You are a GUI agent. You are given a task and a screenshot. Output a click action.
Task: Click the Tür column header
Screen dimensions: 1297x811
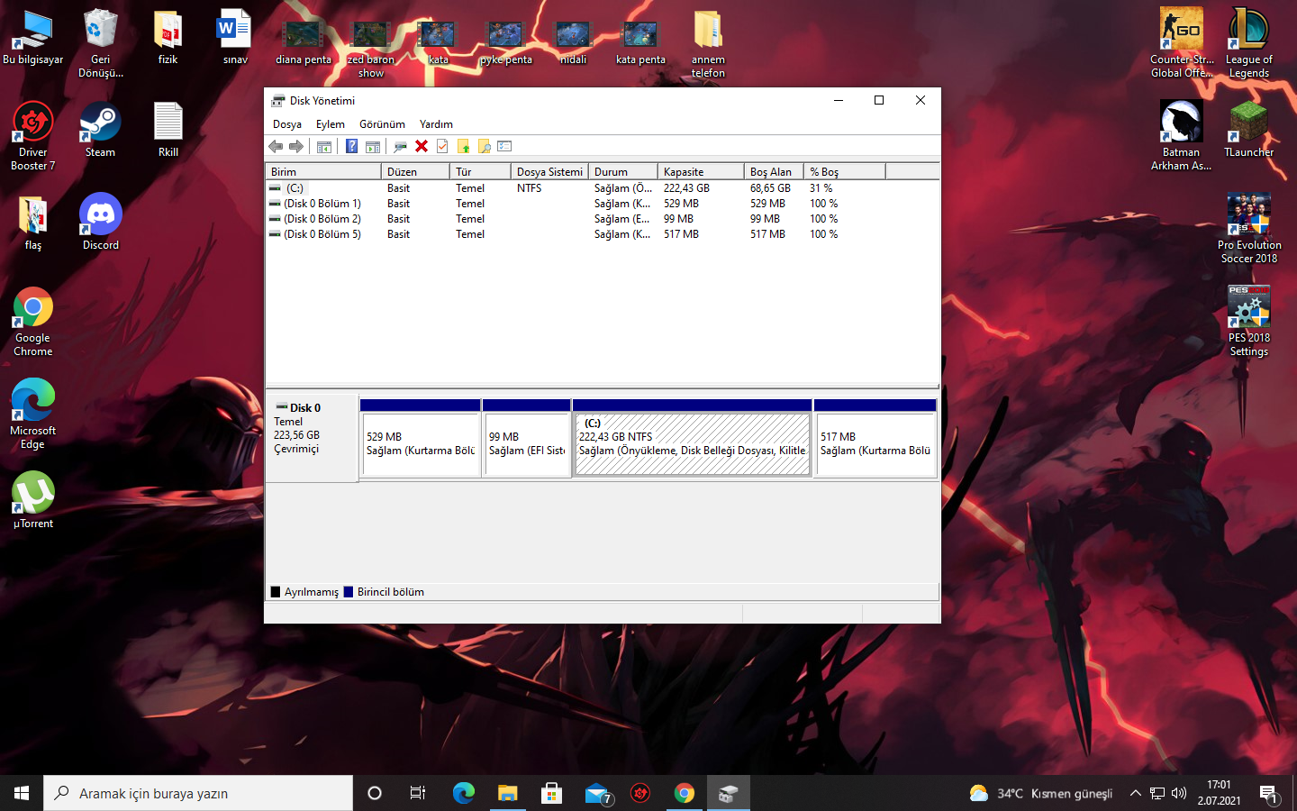point(480,171)
